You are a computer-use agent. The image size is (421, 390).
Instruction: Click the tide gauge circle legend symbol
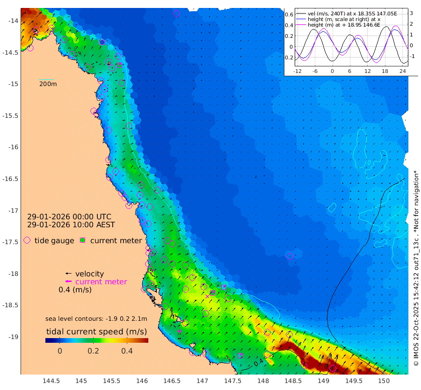(x=27, y=240)
